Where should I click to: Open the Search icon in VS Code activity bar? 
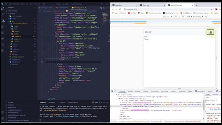[x=2, y=14]
